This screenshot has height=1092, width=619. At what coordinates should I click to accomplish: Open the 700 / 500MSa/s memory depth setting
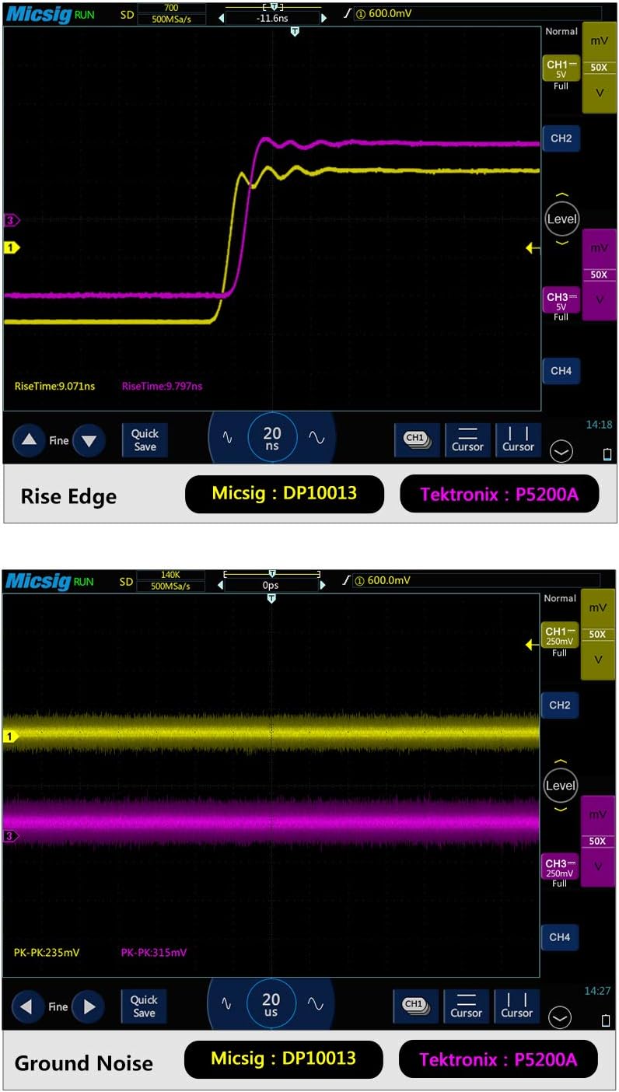tap(171, 14)
